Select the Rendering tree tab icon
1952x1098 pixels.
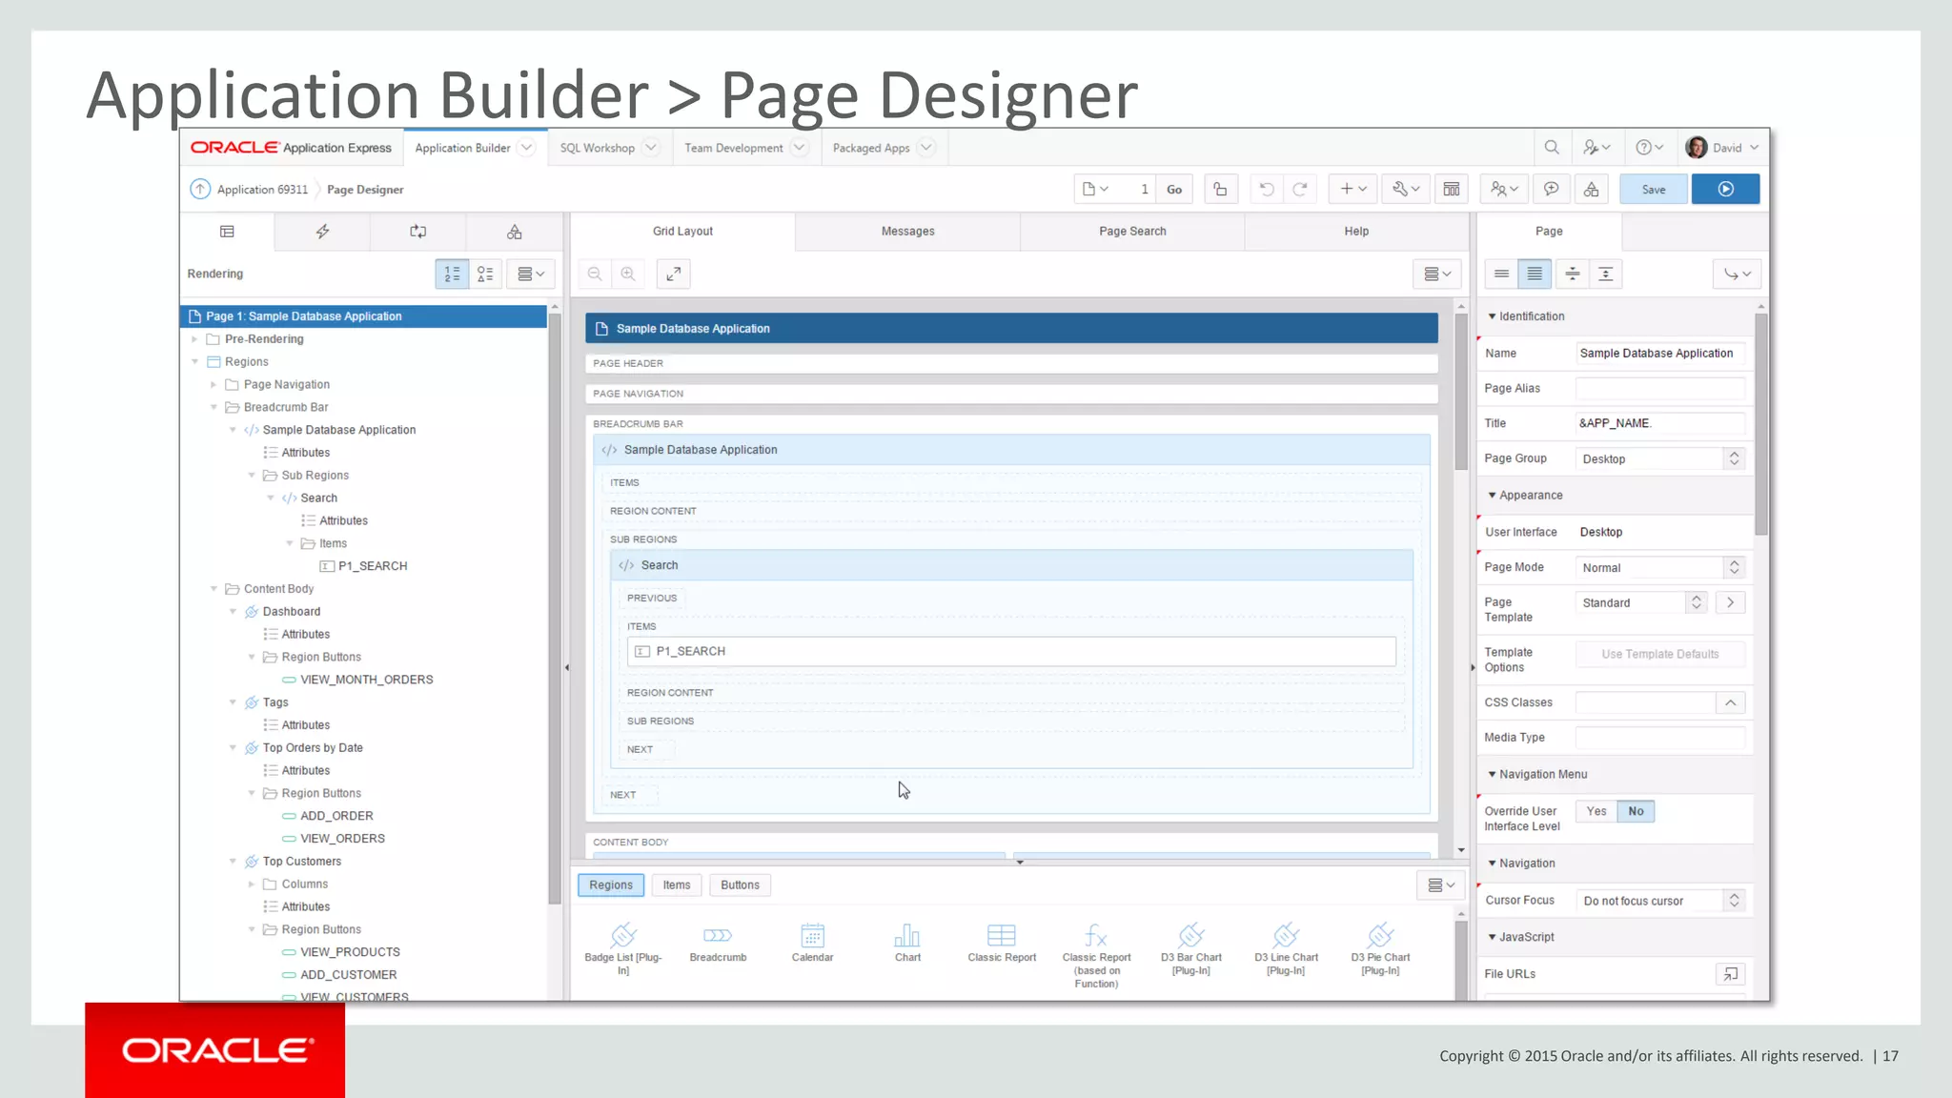click(227, 232)
